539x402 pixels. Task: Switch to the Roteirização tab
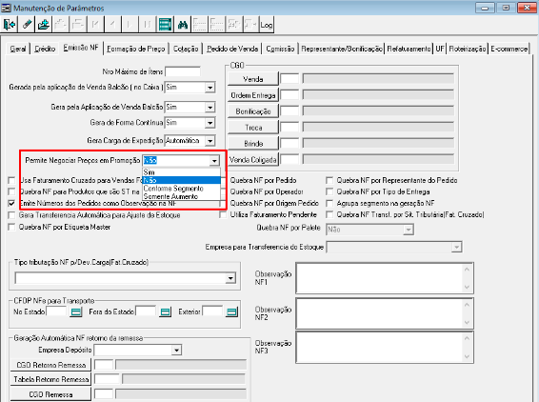[468, 49]
